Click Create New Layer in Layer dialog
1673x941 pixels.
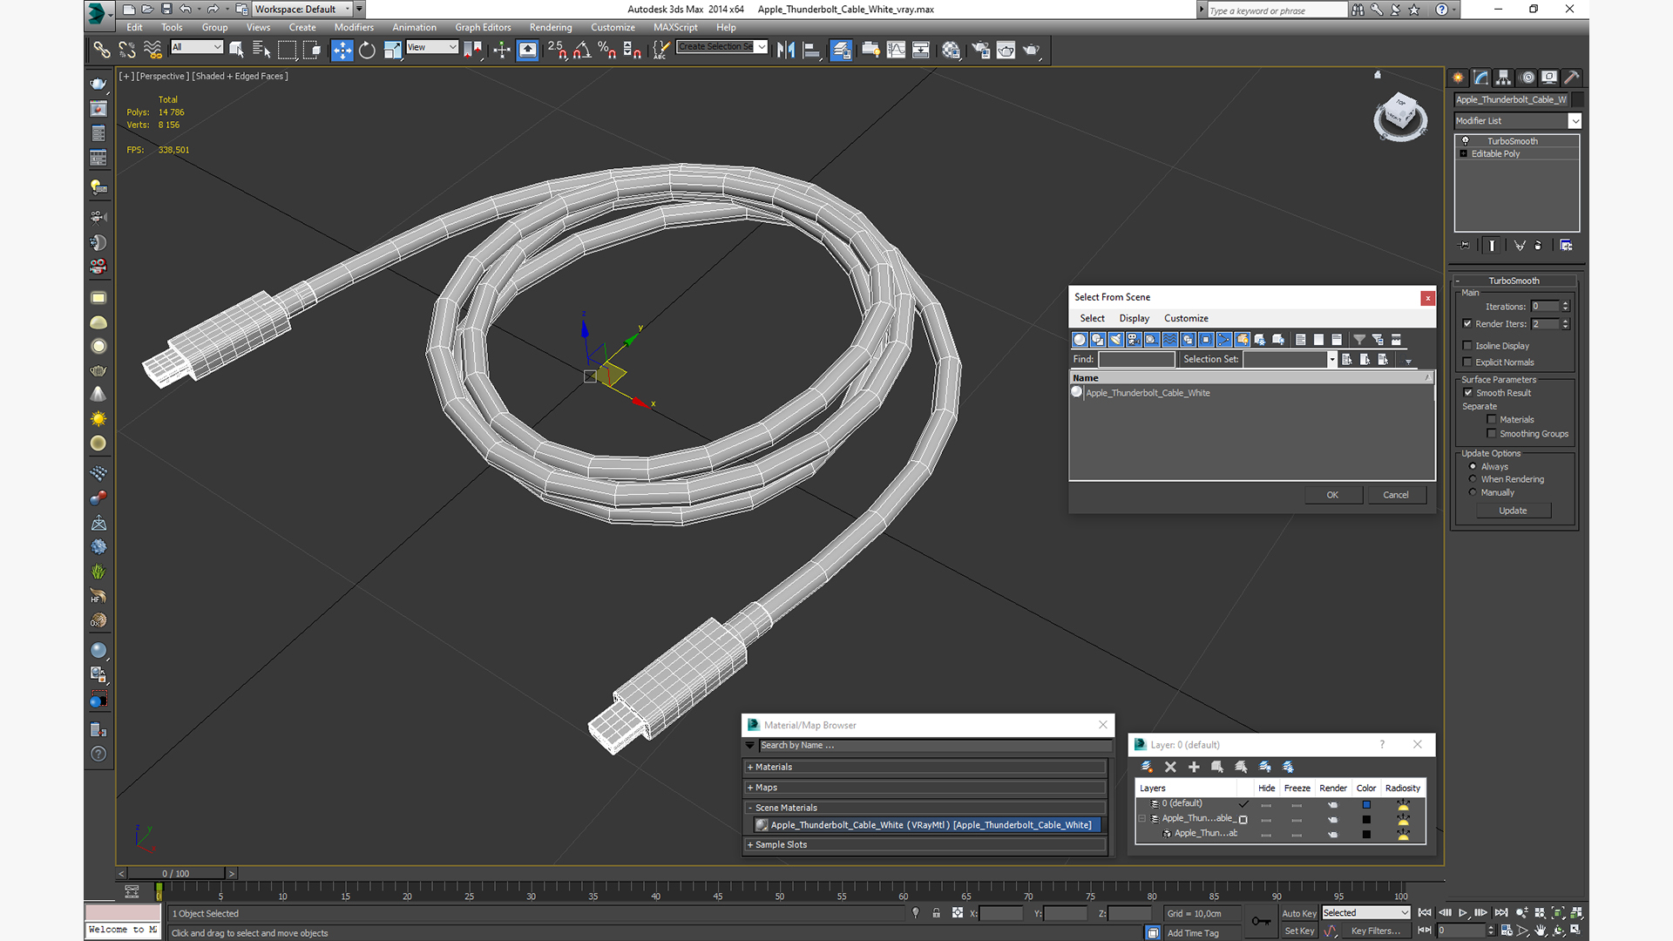[x=1147, y=767]
